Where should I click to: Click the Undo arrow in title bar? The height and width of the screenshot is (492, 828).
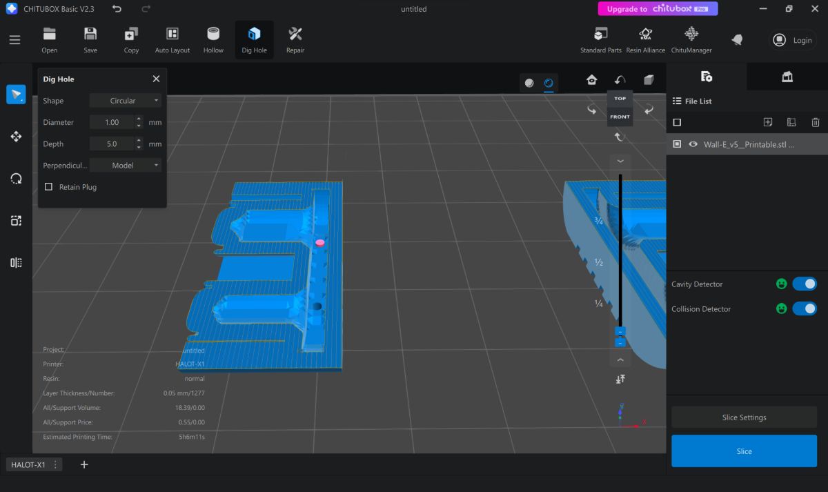point(117,9)
